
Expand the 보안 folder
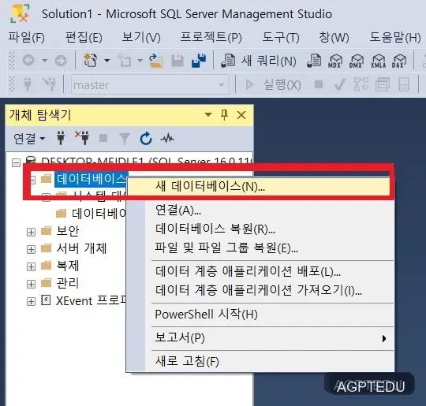point(31,232)
